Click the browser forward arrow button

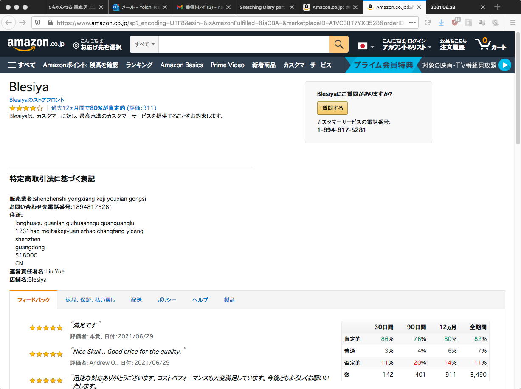pos(23,23)
